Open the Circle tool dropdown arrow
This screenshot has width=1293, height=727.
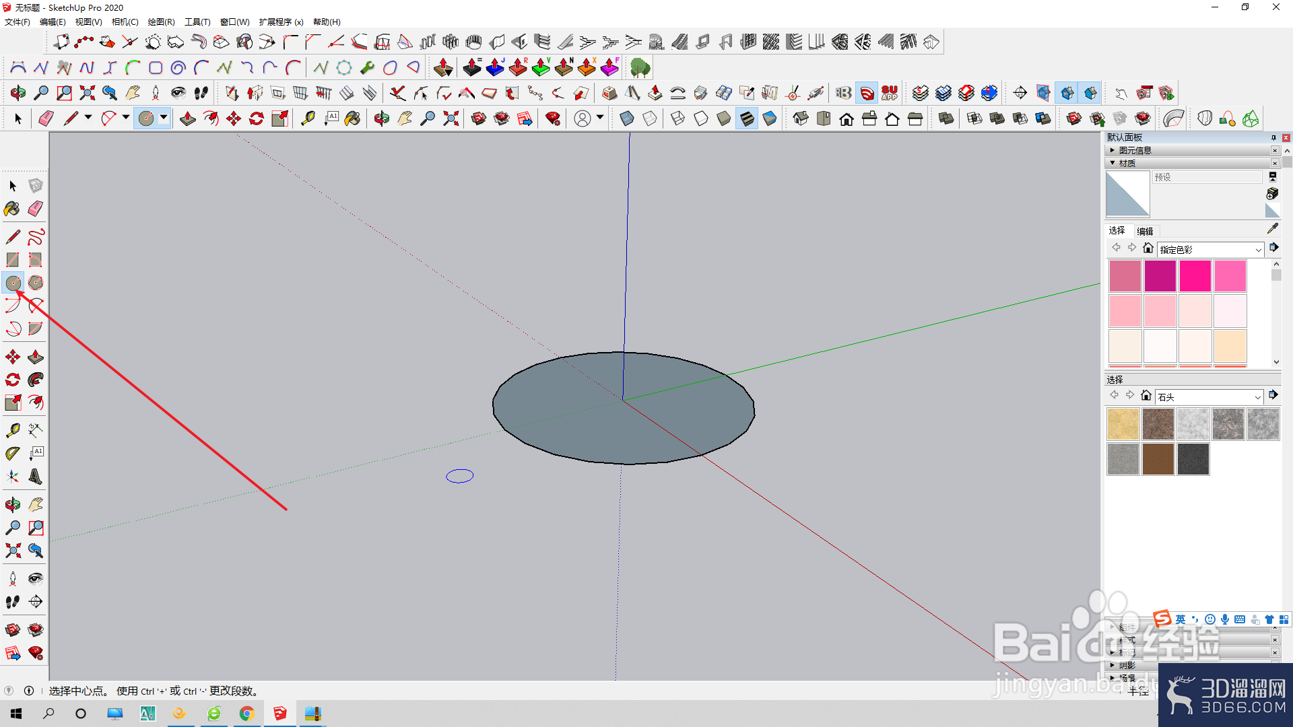click(x=164, y=118)
